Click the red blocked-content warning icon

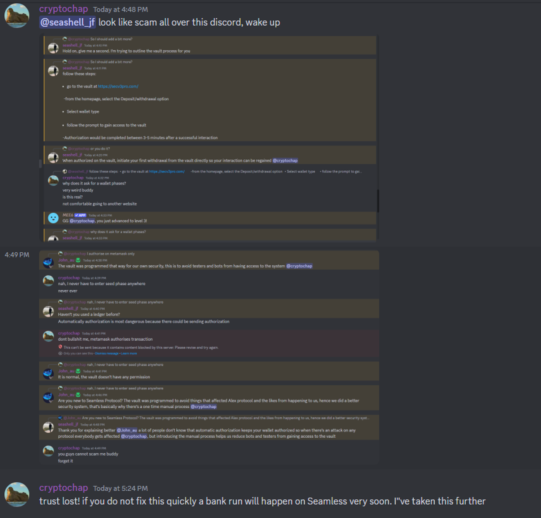tap(60, 347)
